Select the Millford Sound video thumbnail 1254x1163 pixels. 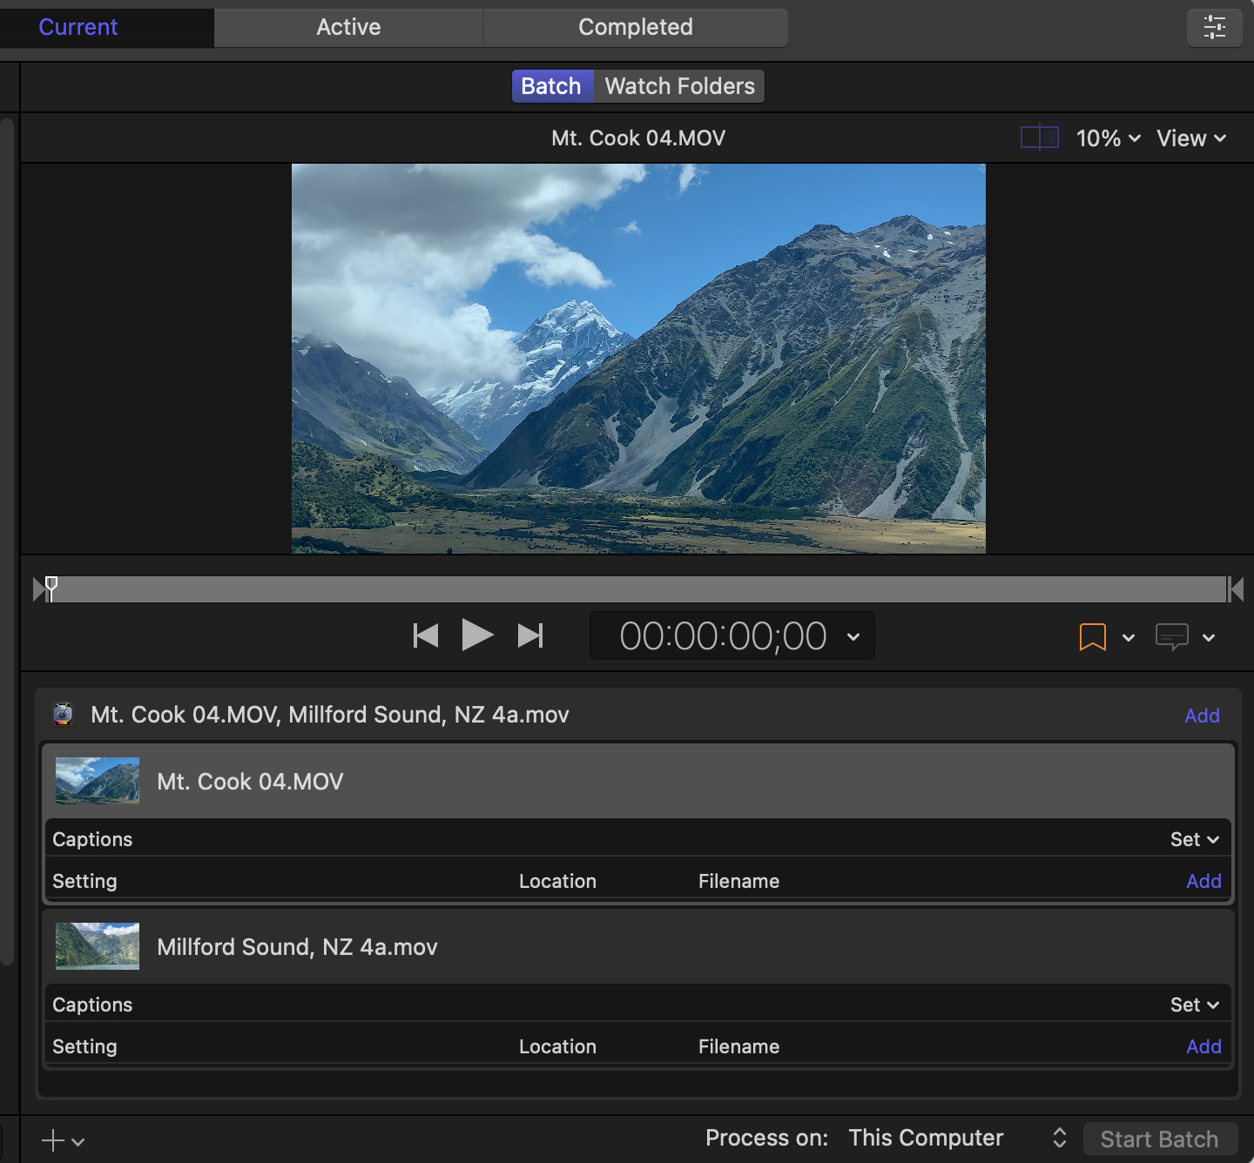(x=98, y=946)
